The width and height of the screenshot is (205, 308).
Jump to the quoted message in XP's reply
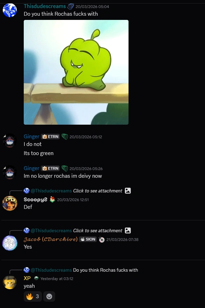[105, 270]
